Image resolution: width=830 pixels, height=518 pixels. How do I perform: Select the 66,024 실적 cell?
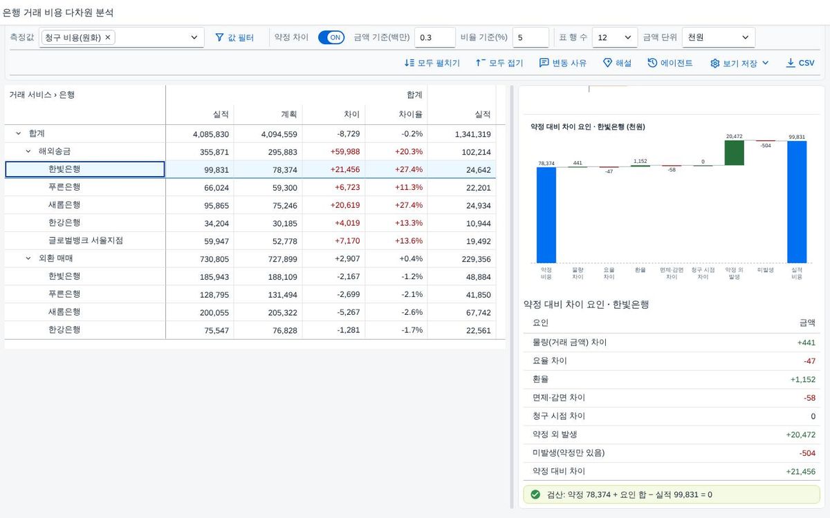click(200, 187)
